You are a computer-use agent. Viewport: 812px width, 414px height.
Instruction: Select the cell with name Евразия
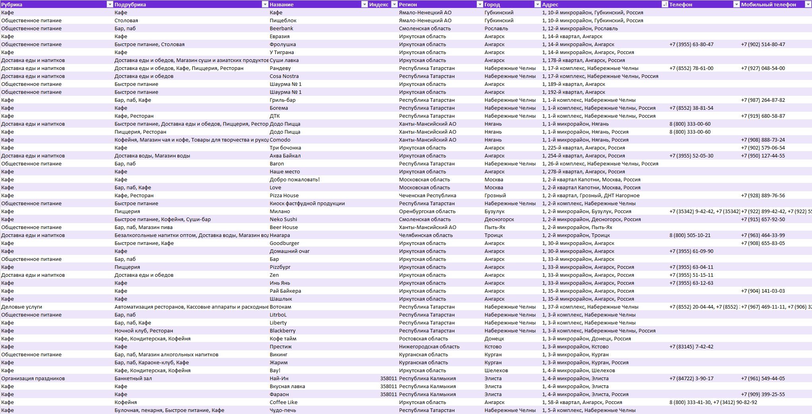click(318, 36)
